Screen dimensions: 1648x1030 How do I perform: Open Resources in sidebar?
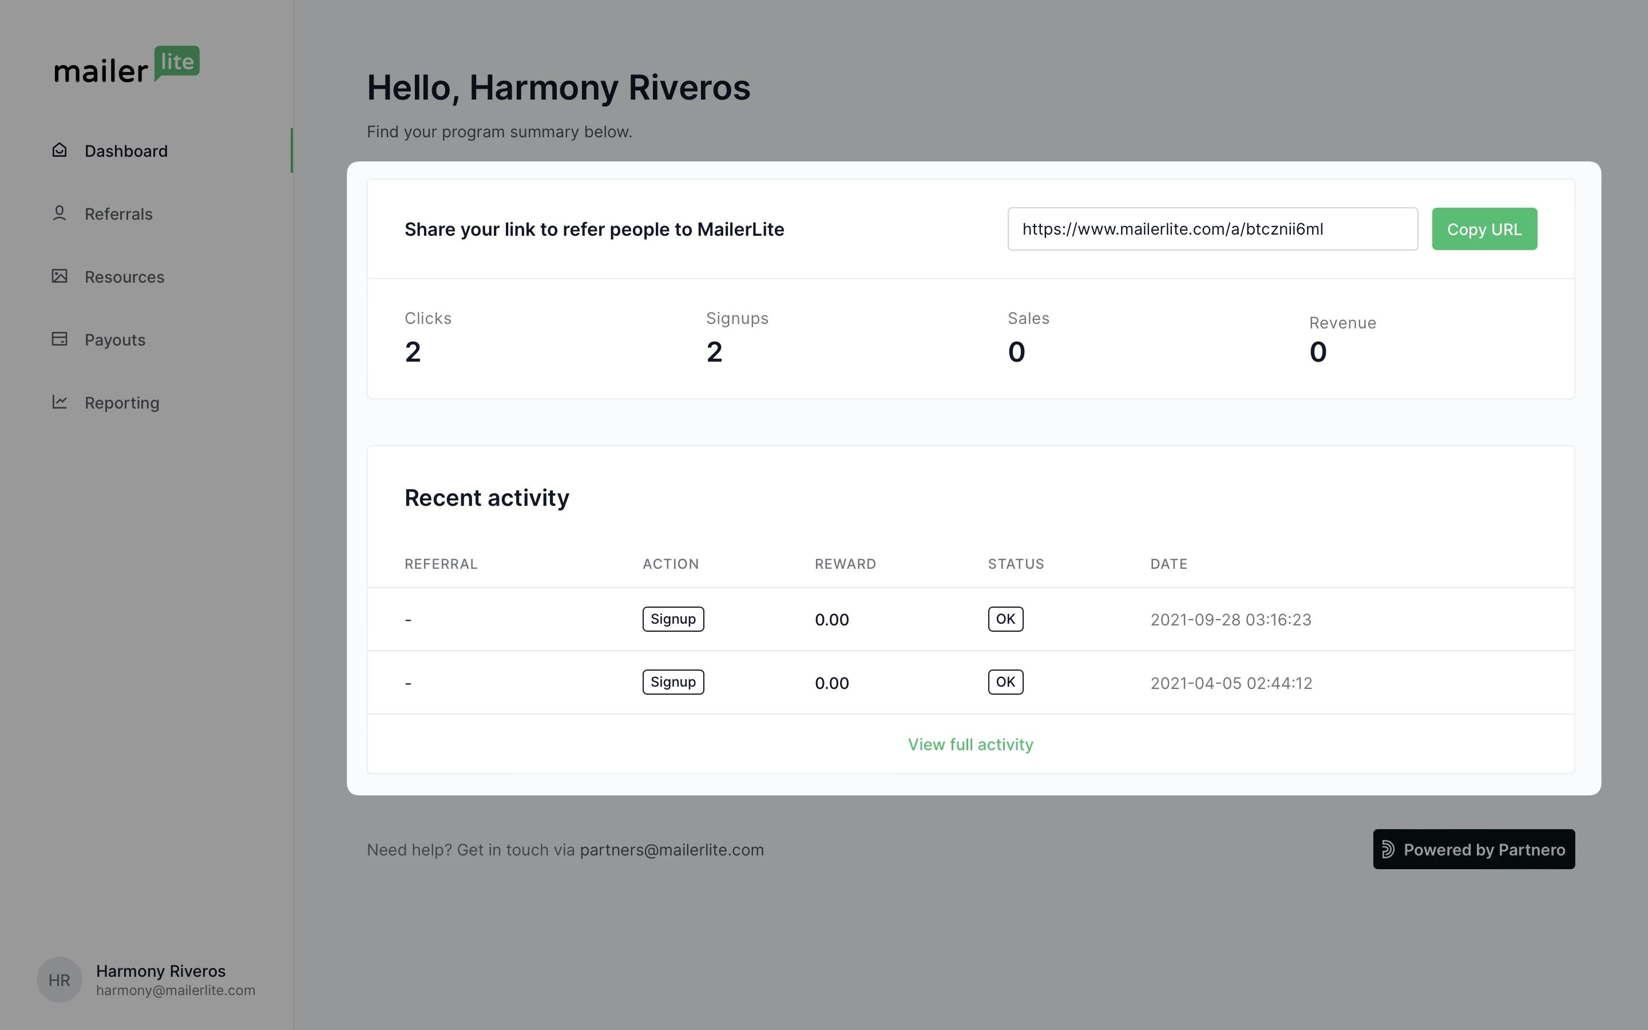(125, 278)
